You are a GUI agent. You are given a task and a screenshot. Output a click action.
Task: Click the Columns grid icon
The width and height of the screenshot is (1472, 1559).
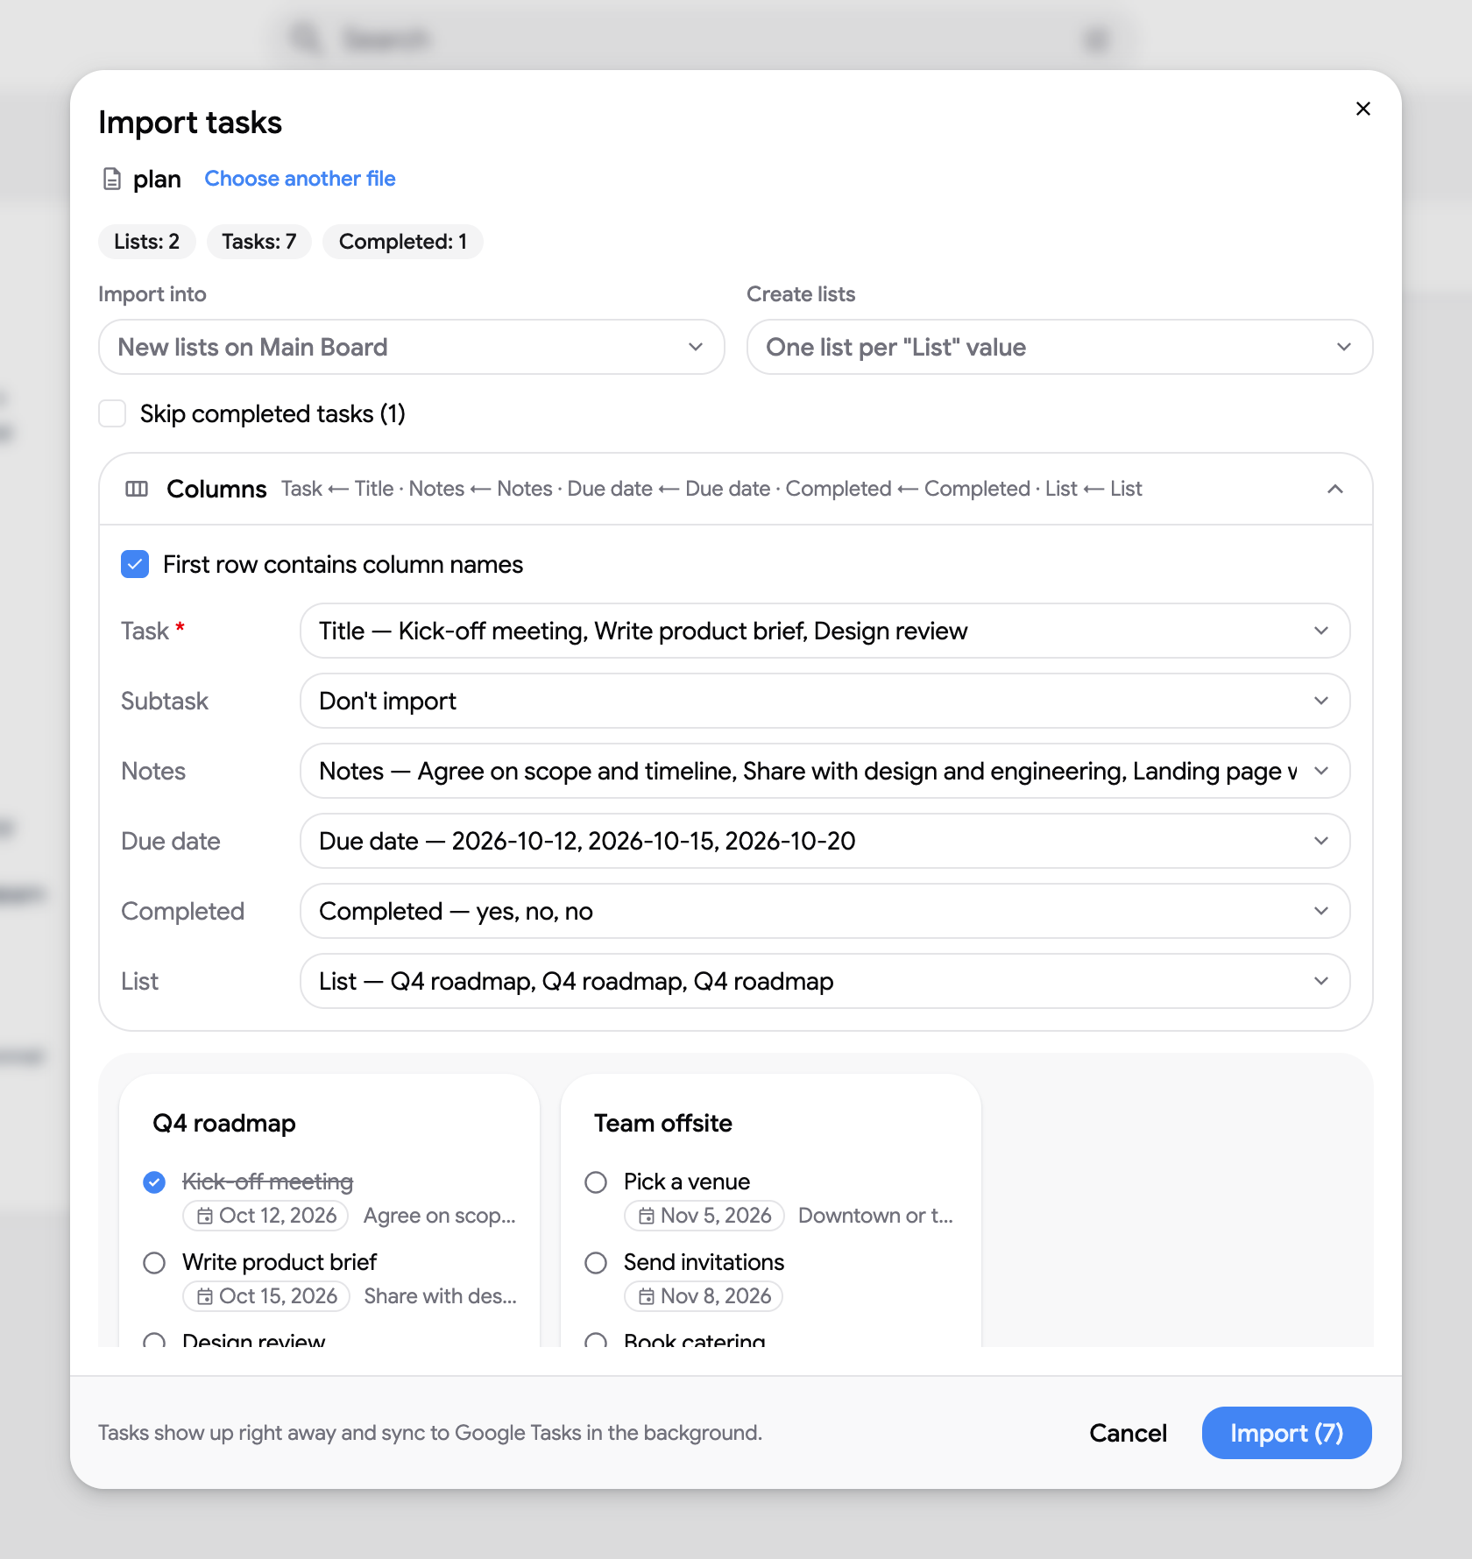[137, 489]
